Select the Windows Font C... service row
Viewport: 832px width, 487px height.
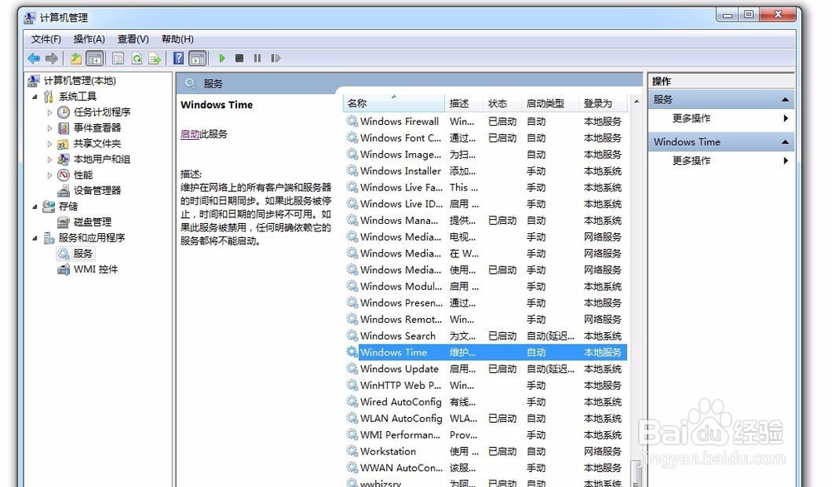pyautogui.click(x=486, y=138)
